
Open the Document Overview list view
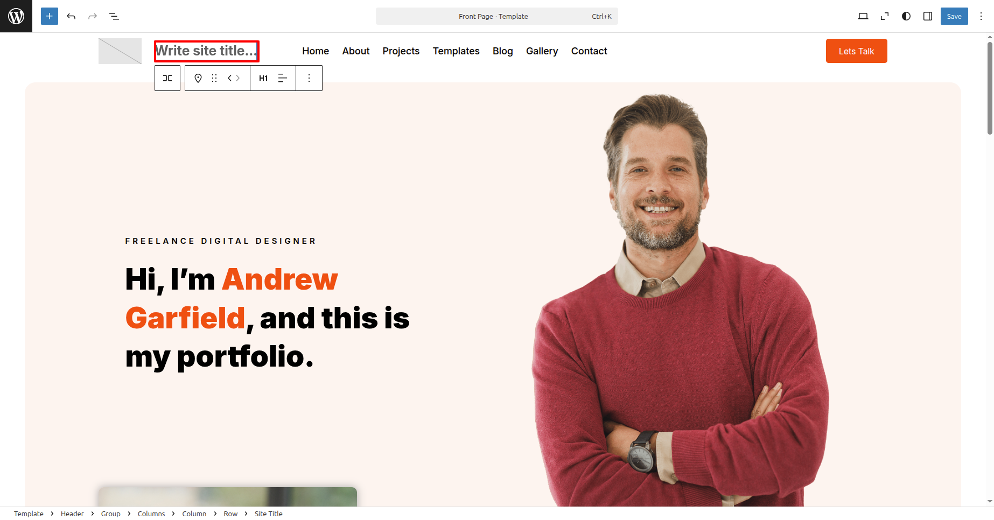(x=114, y=16)
